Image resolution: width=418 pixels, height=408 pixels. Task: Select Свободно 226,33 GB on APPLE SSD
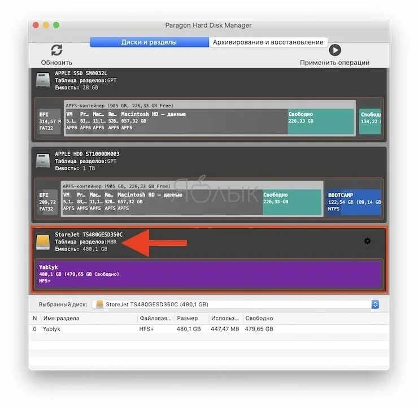(321, 121)
